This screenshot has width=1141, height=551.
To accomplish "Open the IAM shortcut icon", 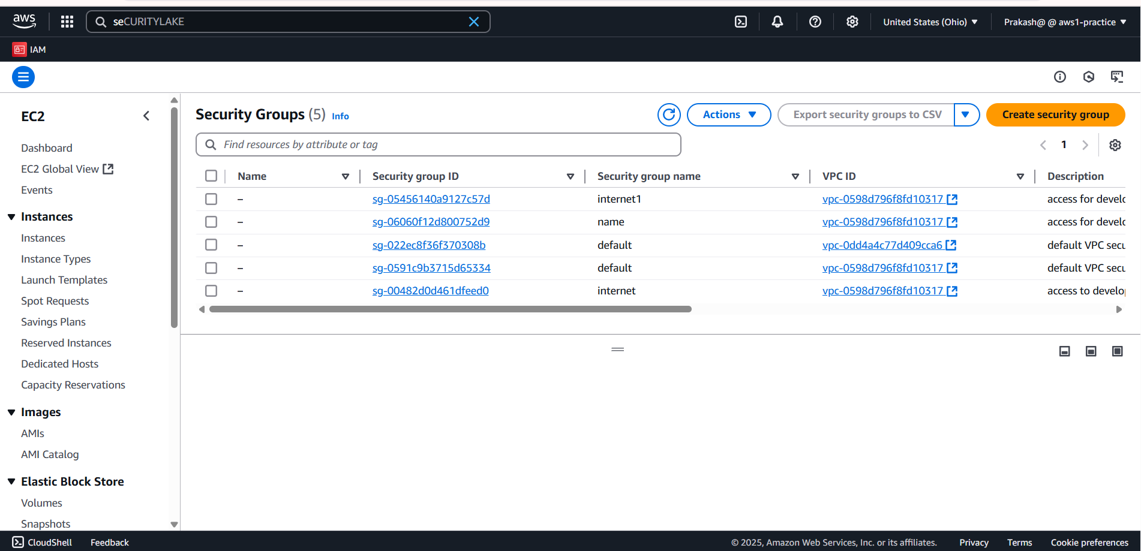I will click(20, 49).
